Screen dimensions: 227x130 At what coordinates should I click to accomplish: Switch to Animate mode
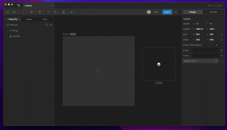213,12
